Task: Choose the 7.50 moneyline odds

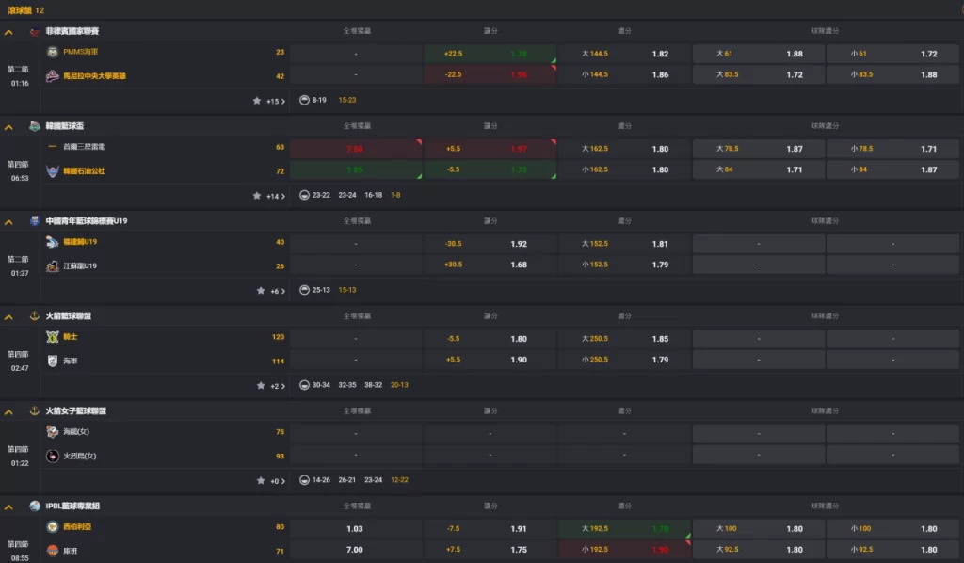Action: coord(356,149)
